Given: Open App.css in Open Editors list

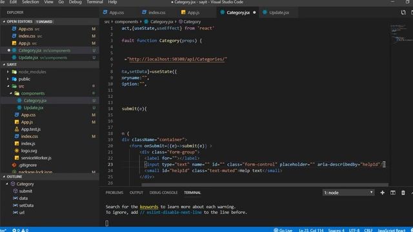Looking at the screenshot, I should tap(26, 28).
